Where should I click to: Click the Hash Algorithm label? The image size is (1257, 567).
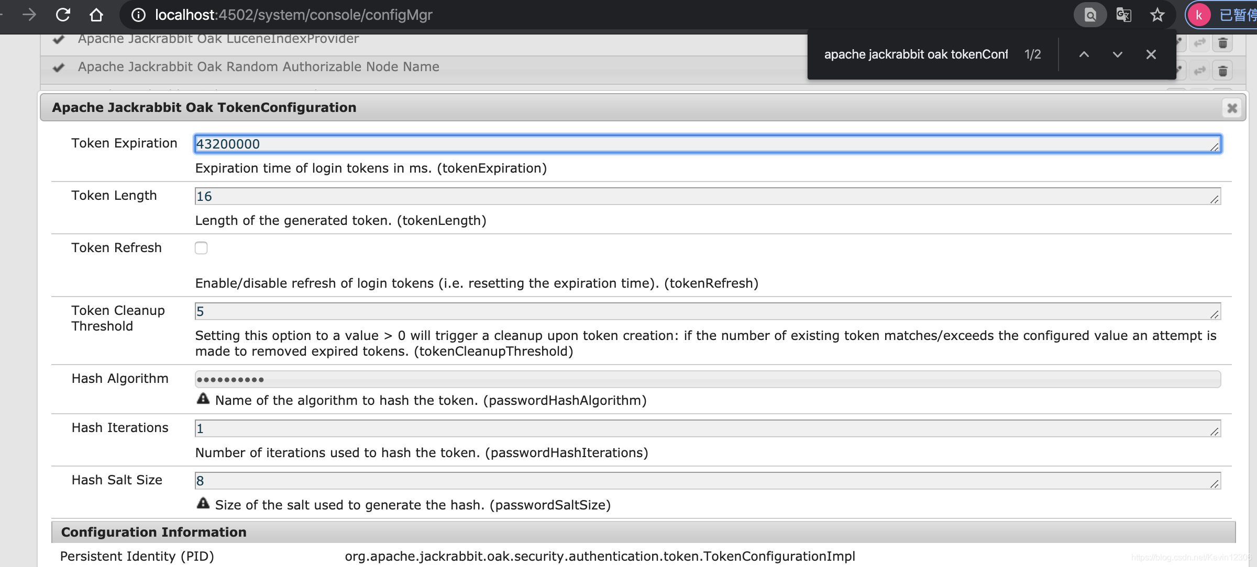click(120, 378)
